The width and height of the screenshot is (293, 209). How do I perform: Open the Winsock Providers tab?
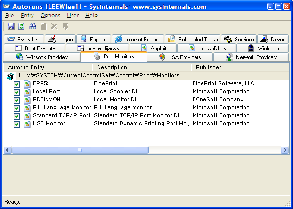pyautogui.click(x=42, y=57)
